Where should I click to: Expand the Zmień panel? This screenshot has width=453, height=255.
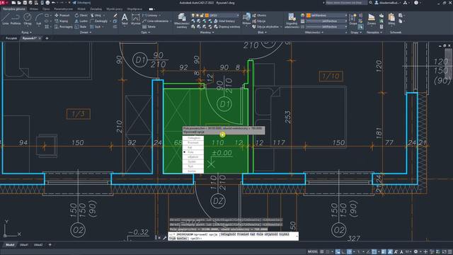pyautogui.click(x=86, y=33)
